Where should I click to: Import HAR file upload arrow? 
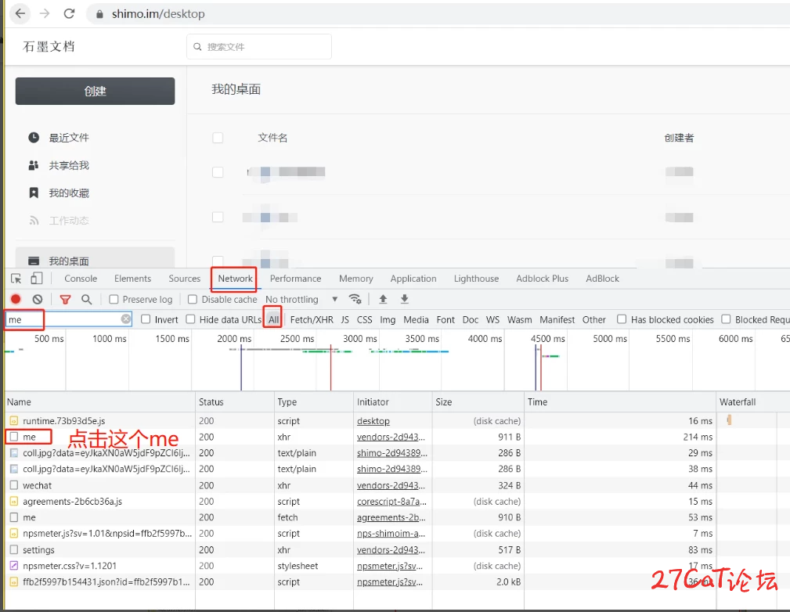tap(383, 299)
